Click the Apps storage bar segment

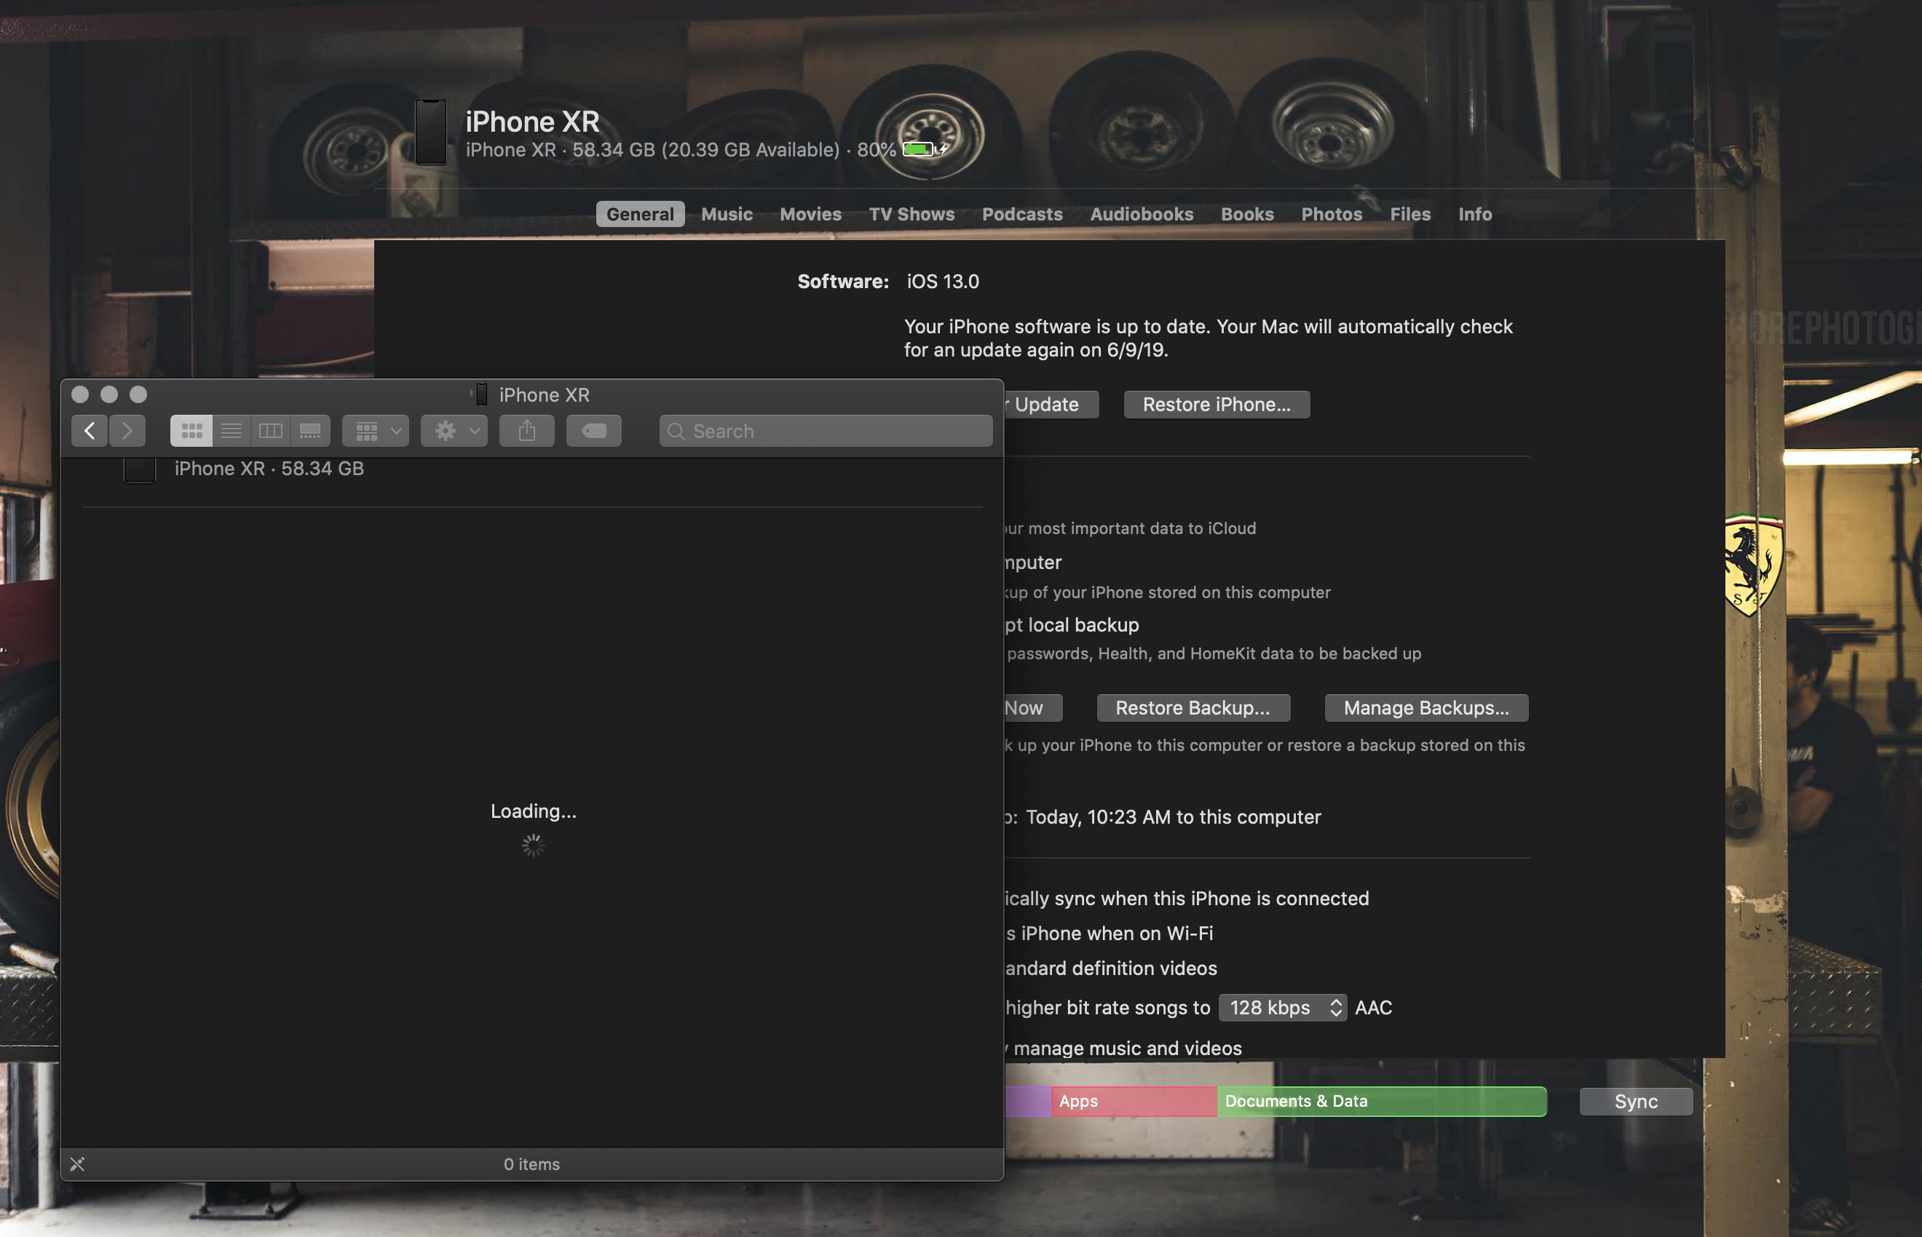(1134, 1101)
